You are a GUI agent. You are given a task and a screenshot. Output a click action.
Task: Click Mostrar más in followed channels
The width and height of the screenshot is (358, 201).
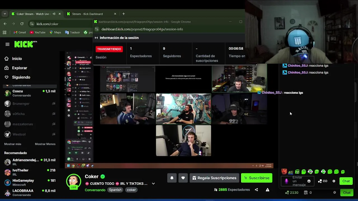pyautogui.click(x=13, y=144)
